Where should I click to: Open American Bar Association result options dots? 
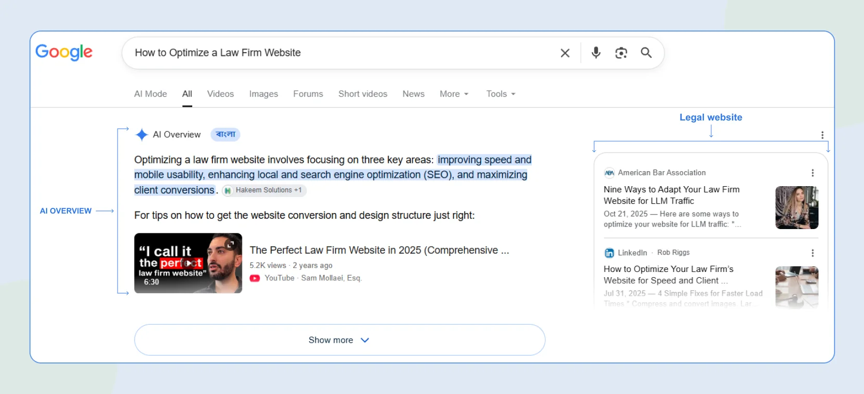(812, 173)
